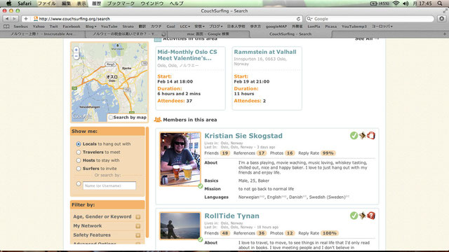Expand the My Network filter
Screen dimensions: 449x252
tap(107, 226)
